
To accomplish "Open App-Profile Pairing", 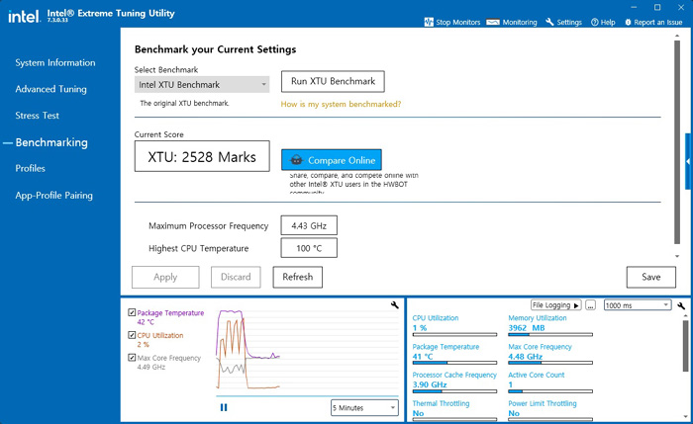I will click(x=53, y=195).
